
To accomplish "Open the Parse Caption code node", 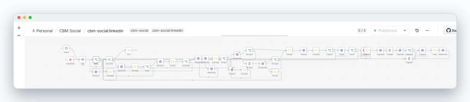I will point(244,70).
